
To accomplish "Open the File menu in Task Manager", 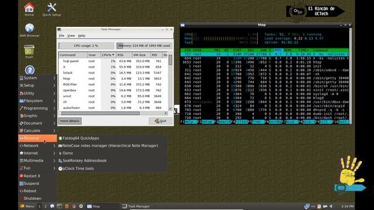I will (61, 36).
